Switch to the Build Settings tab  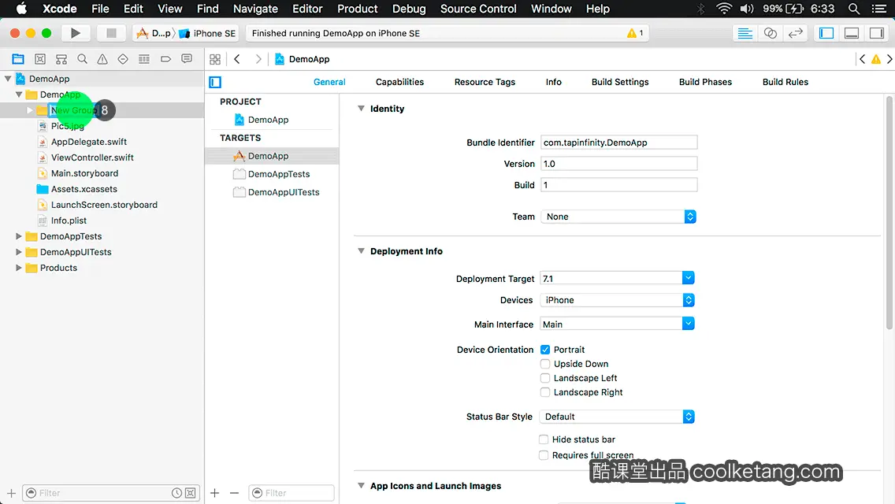click(x=620, y=82)
